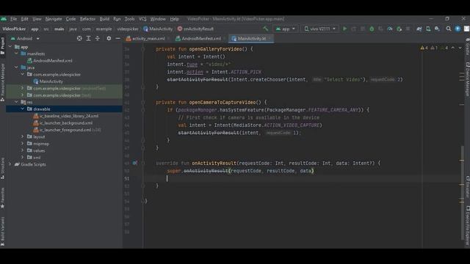The height and width of the screenshot is (264, 470).
Task: Click the VideoPicker breadcrumb
Action: pyautogui.click(x=14, y=29)
